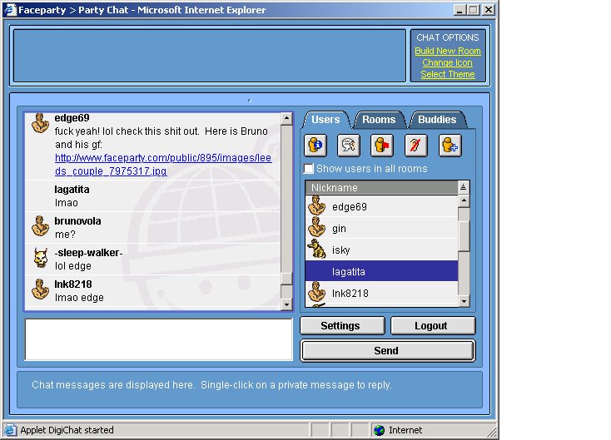Select lnk8218 in nickname list

(x=381, y=293)
